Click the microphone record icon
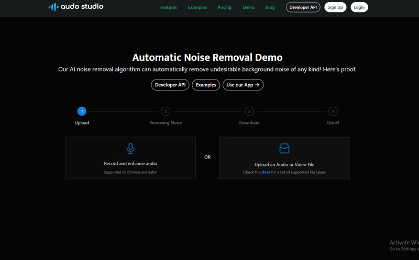Screen dimensions: 419x260 (130, 149)
